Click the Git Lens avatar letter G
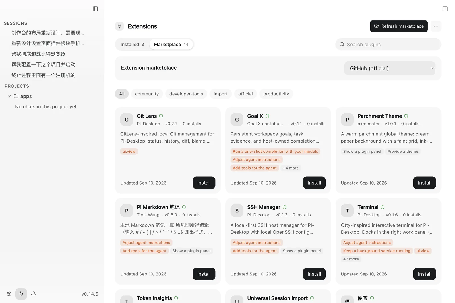455x303 pixels. 127,120
